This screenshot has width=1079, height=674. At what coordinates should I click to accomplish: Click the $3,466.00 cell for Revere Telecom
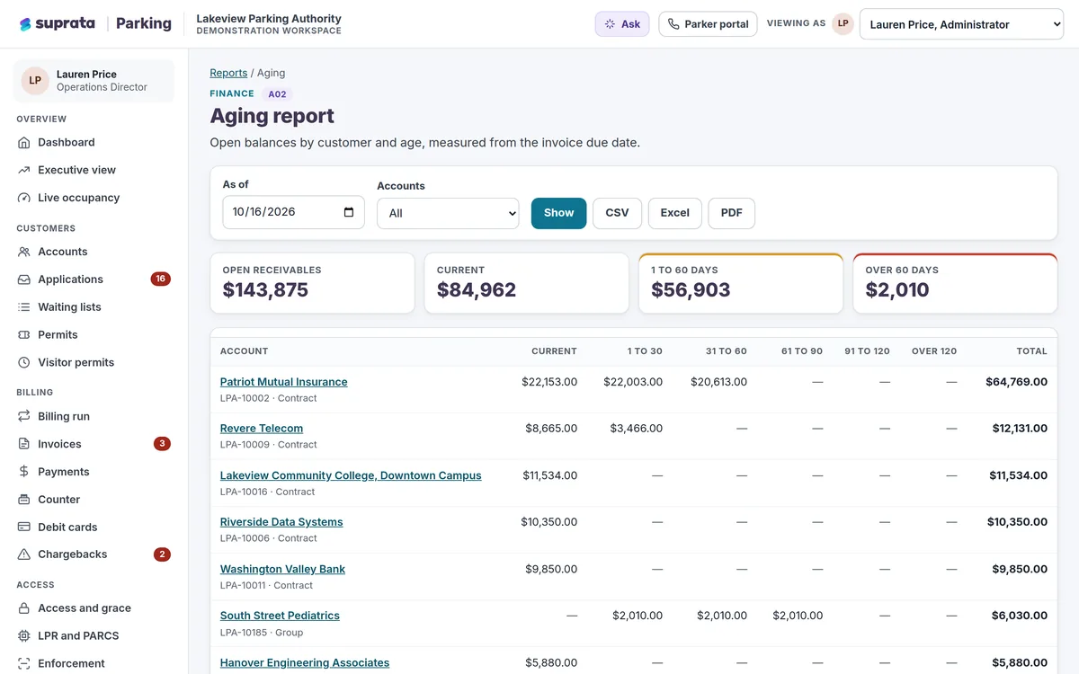point(636,429)
